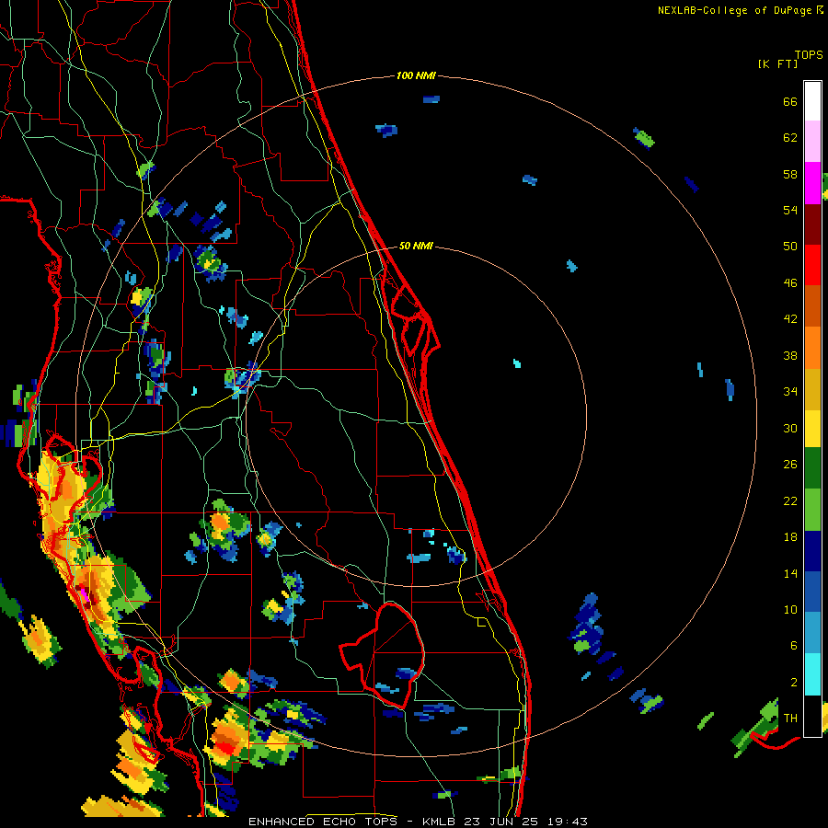Click the 18 value on the legend
This screenshot has height=828, width=828.
tap(790, 537)
